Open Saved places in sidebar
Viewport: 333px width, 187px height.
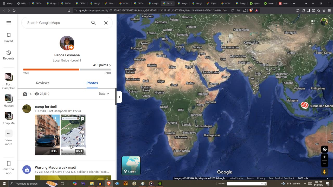pos(9,38)
